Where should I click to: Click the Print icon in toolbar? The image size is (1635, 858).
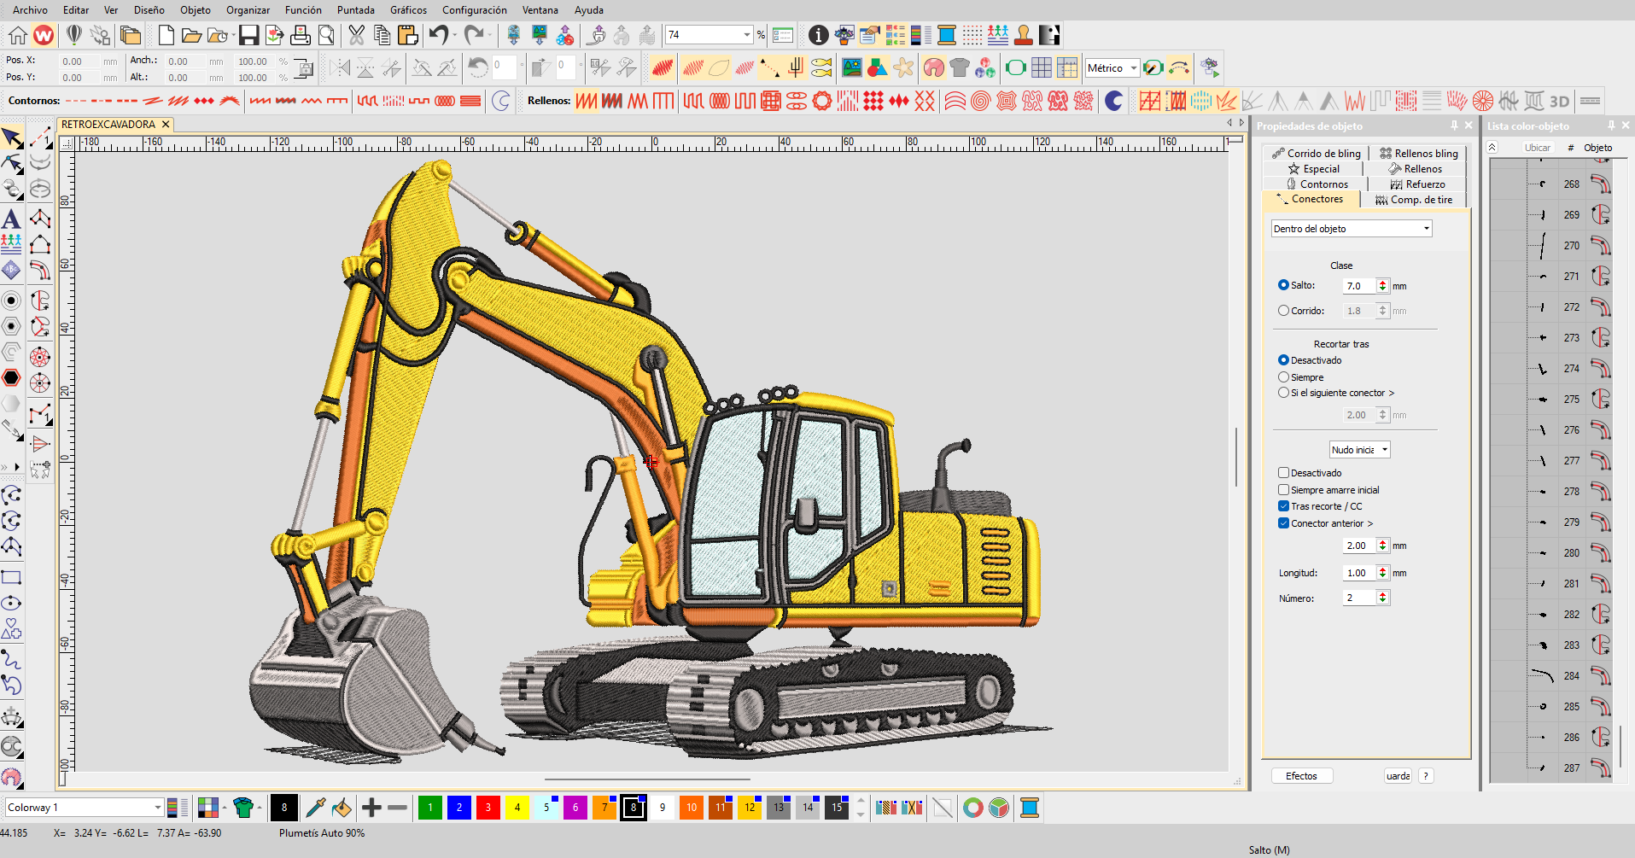(x=301, y=35)
